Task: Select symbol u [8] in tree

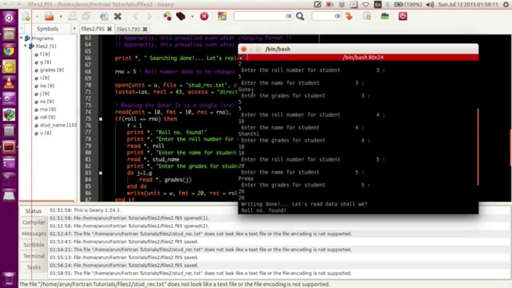Action: pos(45,133)
